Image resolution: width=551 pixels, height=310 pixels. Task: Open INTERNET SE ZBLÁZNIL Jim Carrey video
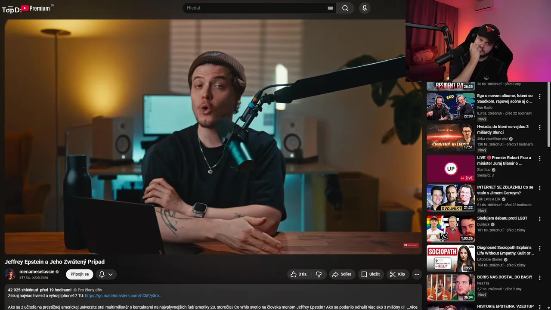[505, 190]
